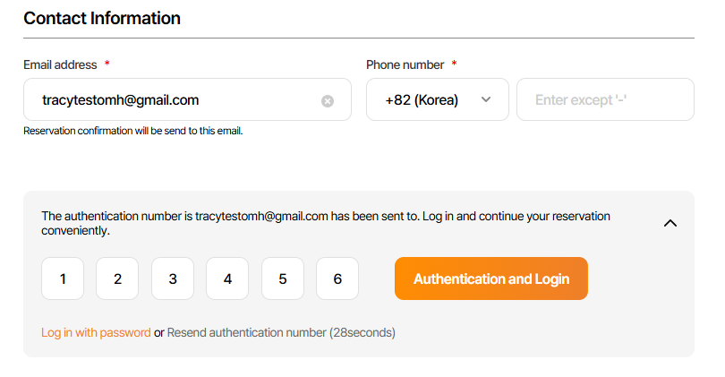Click the Phone number label

(405, 64)
